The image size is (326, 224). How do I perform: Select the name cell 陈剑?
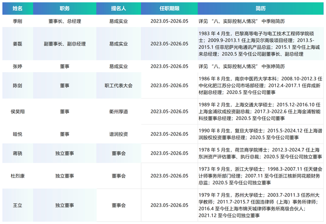(x=18, y=86)
